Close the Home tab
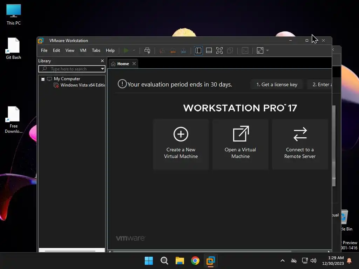Image resolution: width=359 pixels, height=269 pixels. pyautogui.click(x=134, y=64)
